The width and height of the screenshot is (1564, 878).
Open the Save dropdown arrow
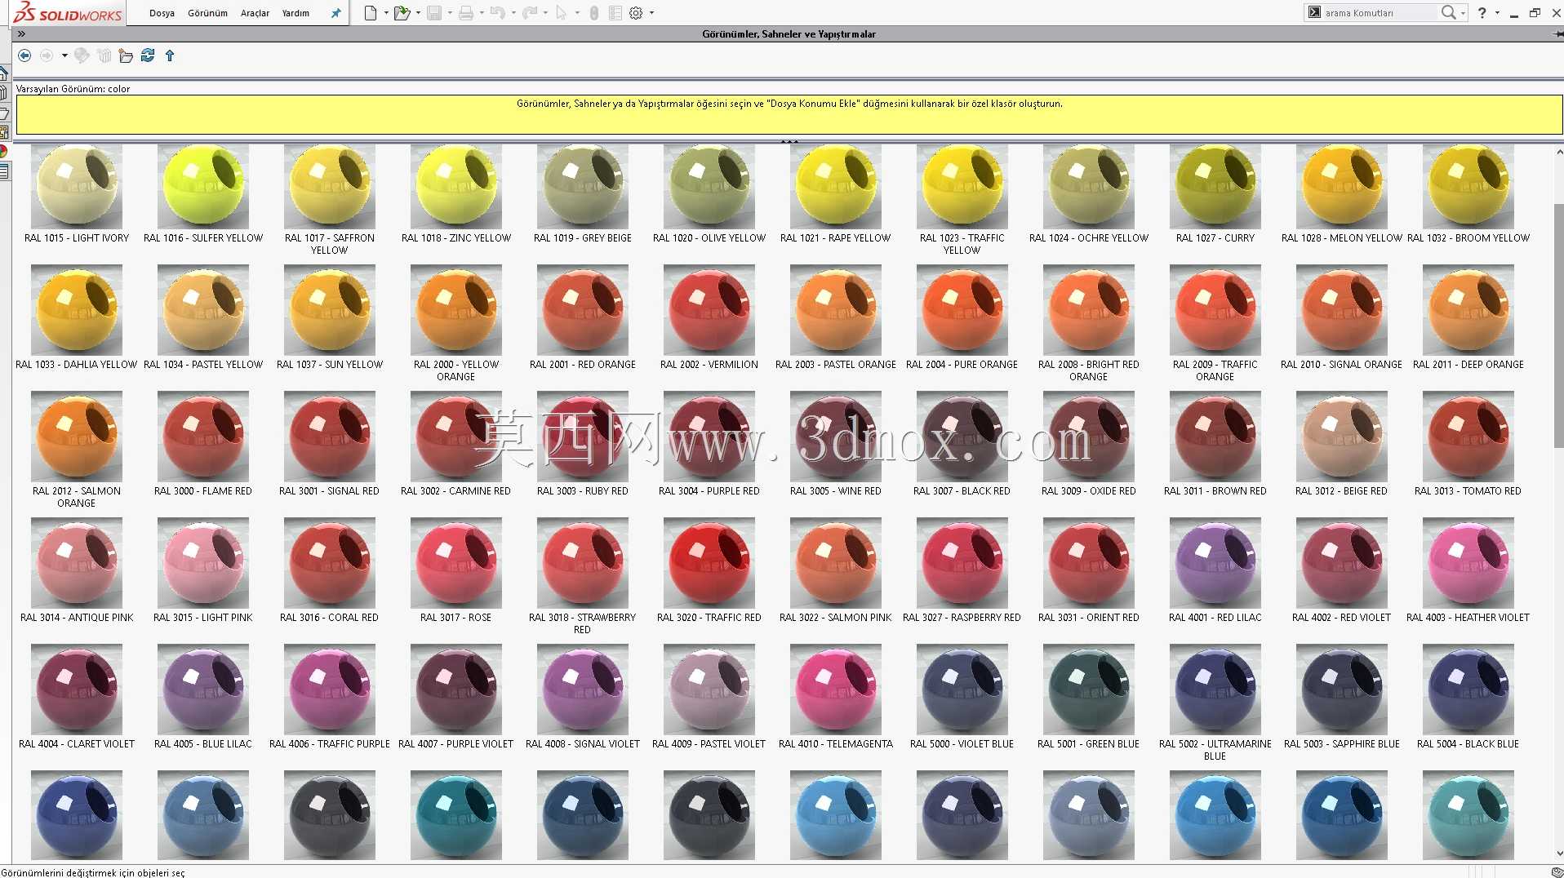coord(450,13)
